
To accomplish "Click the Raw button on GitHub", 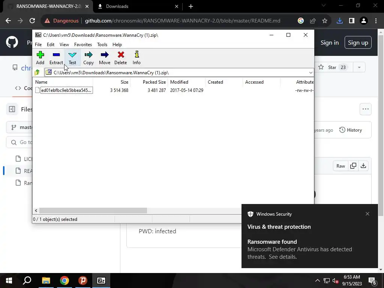I will coord(340,166).
